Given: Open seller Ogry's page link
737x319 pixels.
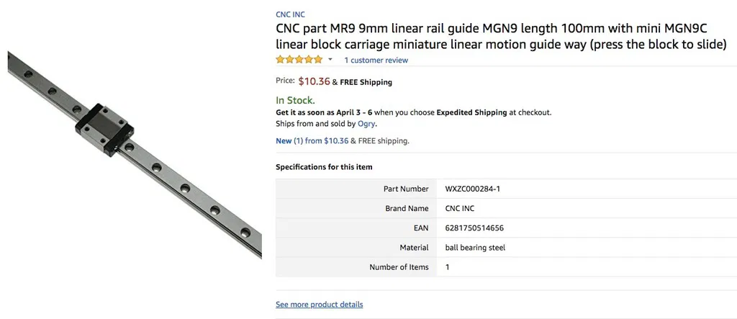Looking at the screenshot, I should [x=366, y=124].
